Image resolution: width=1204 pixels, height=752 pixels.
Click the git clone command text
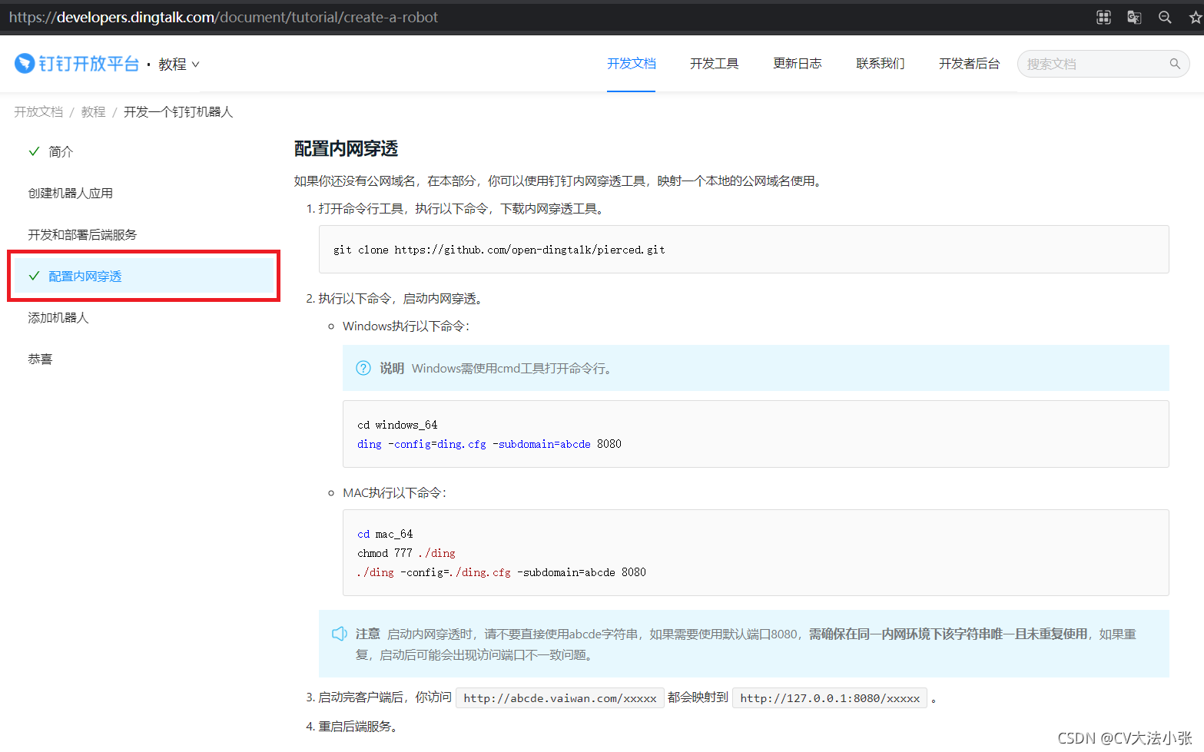(x=499, y=250)
